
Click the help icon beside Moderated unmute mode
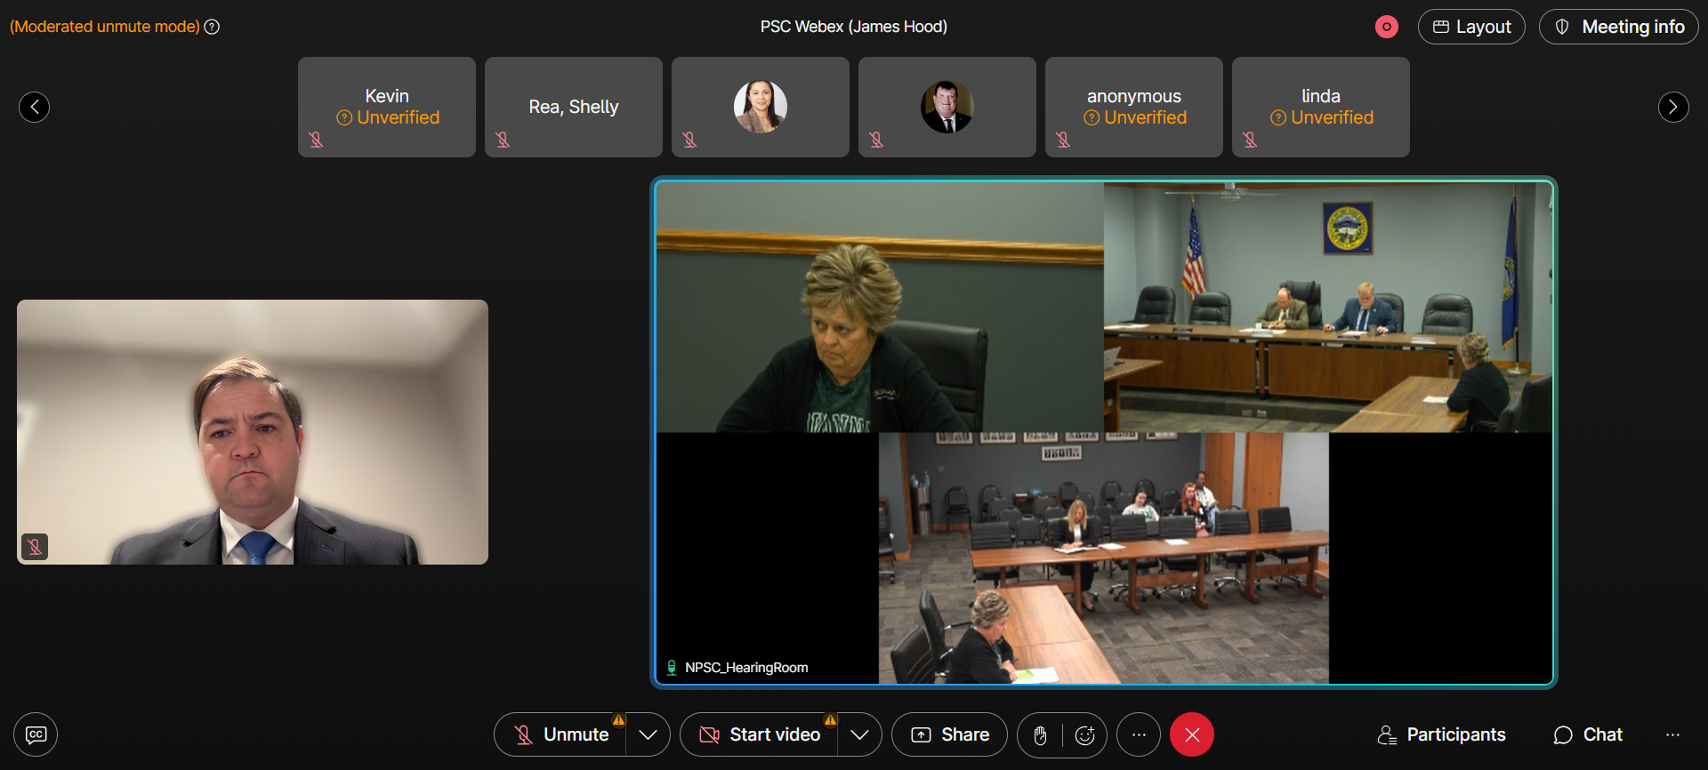[212, 27]
